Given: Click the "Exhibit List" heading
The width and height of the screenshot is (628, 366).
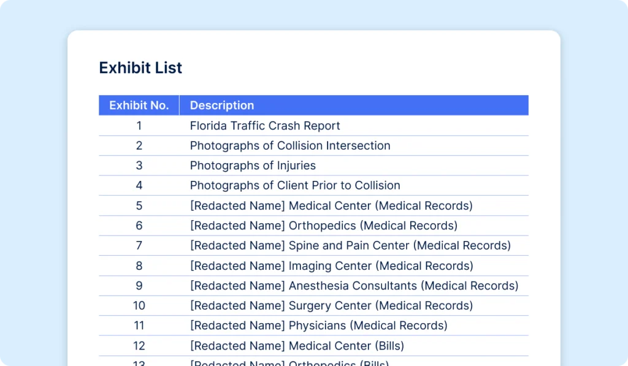Looking at the screenshot, I should click(x=140, y=67).
